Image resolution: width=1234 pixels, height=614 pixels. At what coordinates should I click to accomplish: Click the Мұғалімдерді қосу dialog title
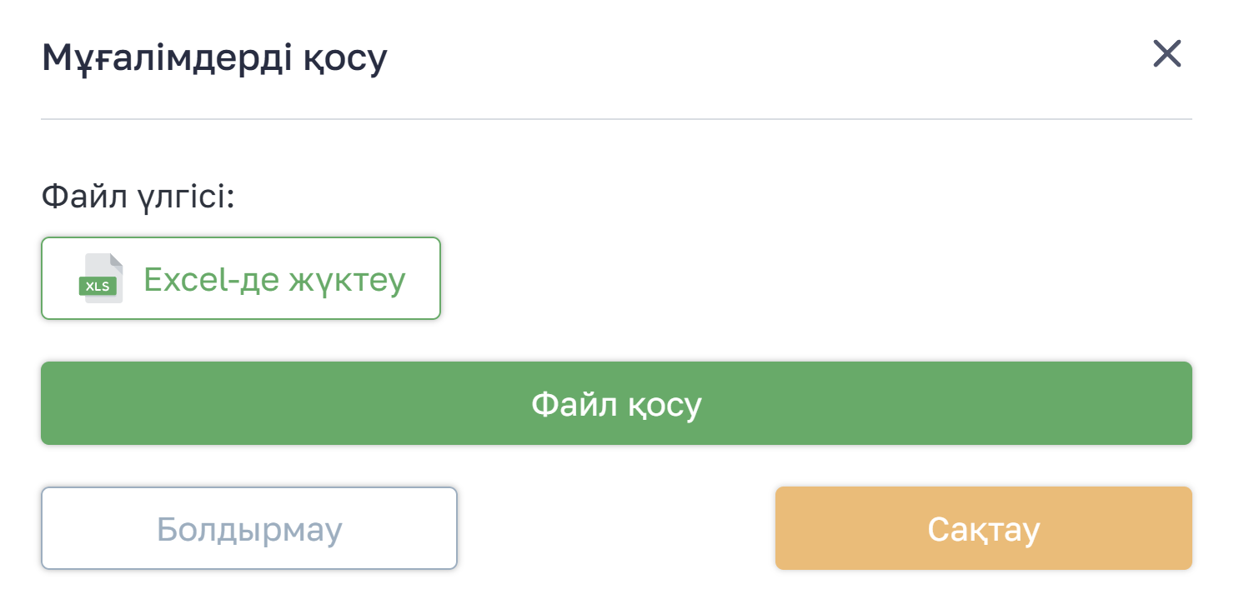point(214,57)
